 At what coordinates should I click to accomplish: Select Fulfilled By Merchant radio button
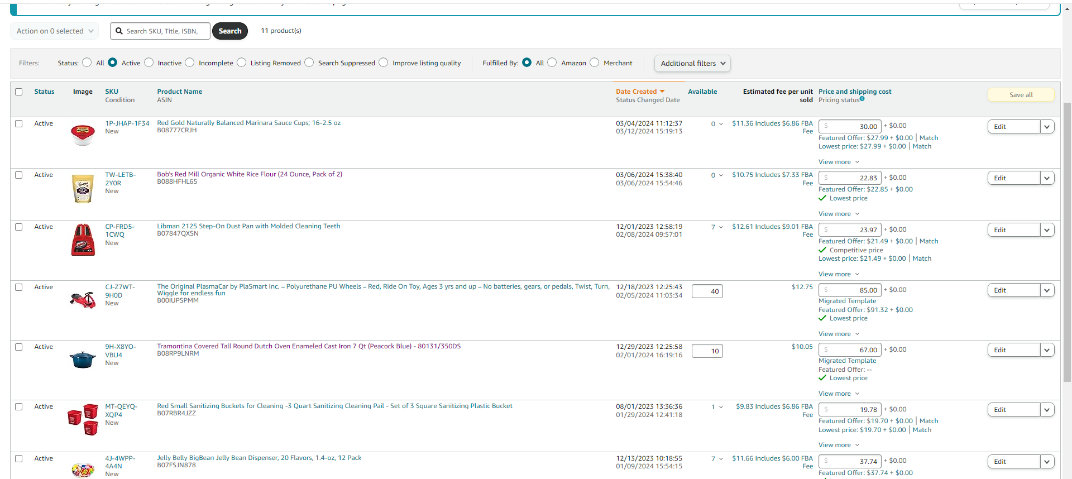pos(594,63)
